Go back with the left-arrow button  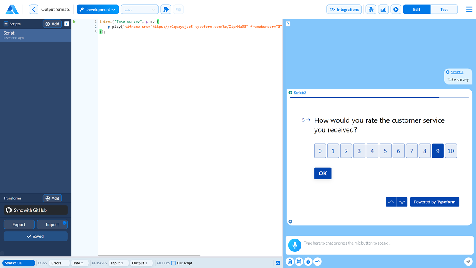(x=34, y=10)
